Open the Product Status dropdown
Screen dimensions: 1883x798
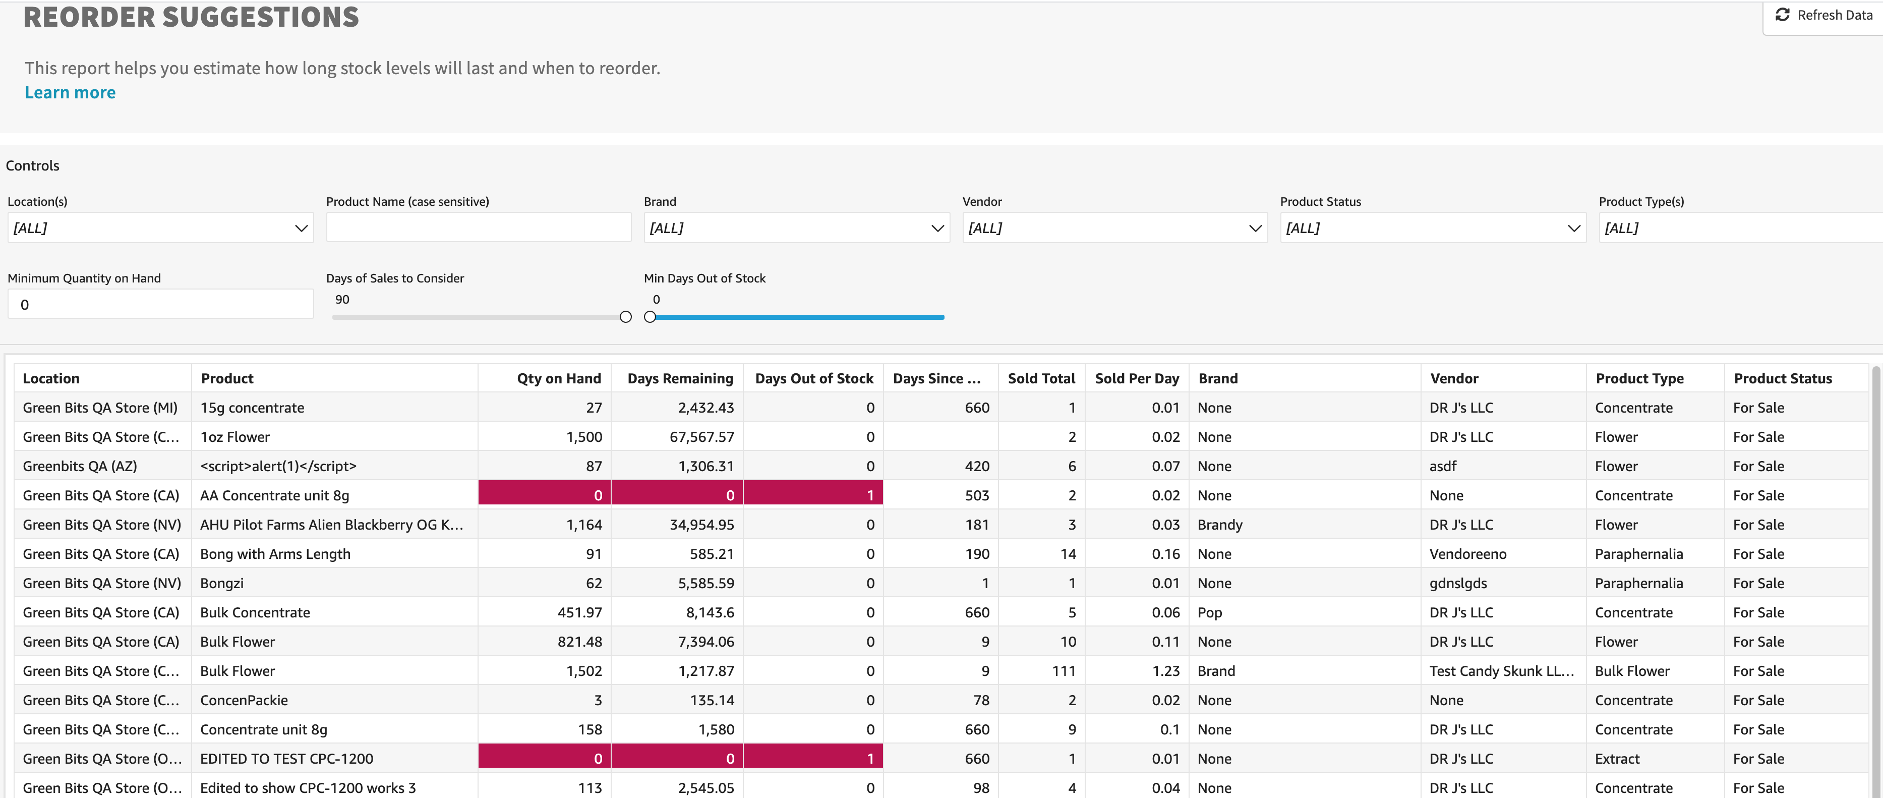[1433, 228]
